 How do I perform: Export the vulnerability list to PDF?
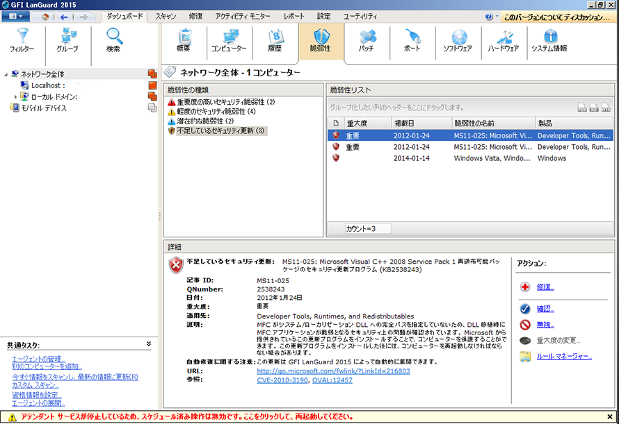tap(582, 107)
